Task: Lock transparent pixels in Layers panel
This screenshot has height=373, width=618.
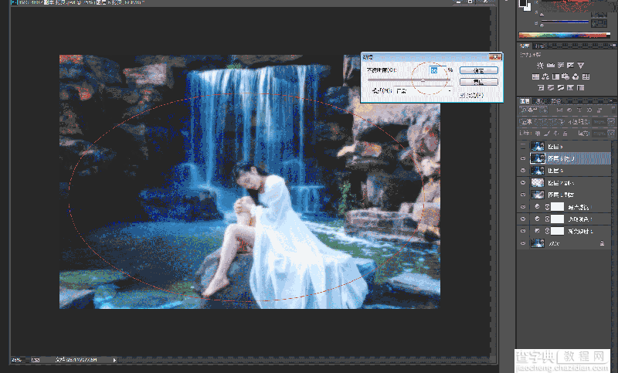Action: 538,134
